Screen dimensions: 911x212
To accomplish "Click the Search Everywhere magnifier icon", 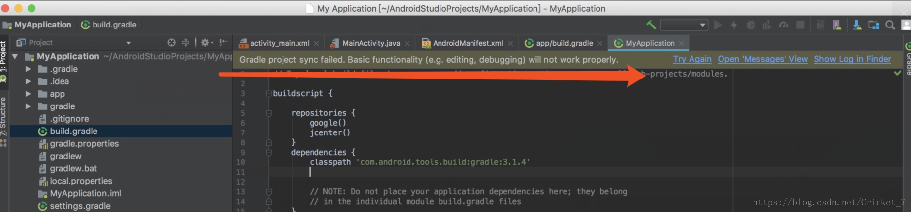I will point(890,25).
